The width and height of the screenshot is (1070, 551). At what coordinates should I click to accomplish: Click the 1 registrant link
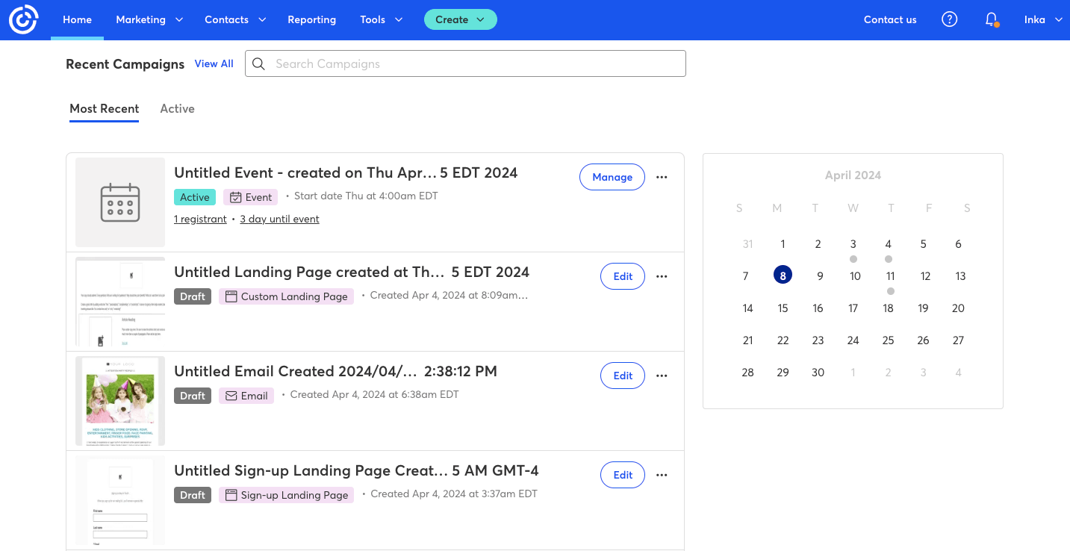[200, 218]
